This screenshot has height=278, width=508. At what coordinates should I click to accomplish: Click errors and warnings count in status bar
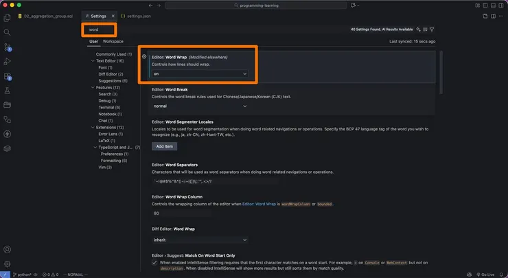tap(51, 275)
